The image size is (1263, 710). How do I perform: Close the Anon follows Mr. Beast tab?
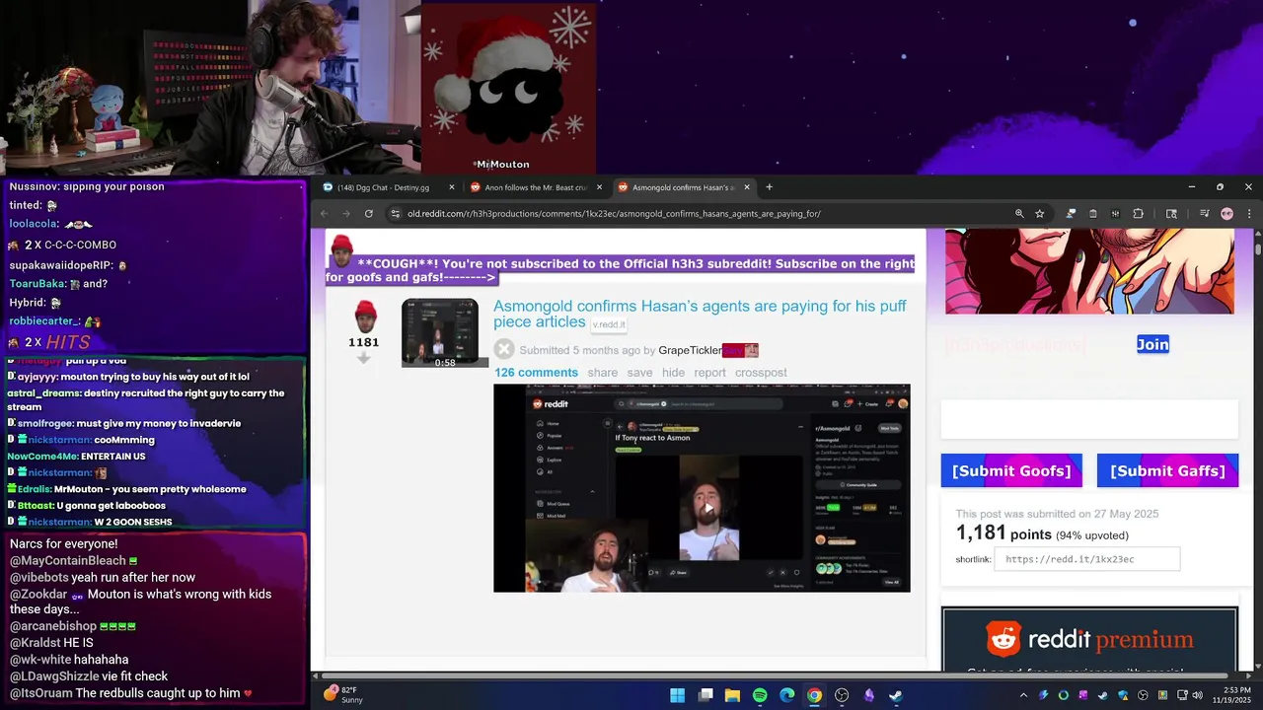[599, 187]
